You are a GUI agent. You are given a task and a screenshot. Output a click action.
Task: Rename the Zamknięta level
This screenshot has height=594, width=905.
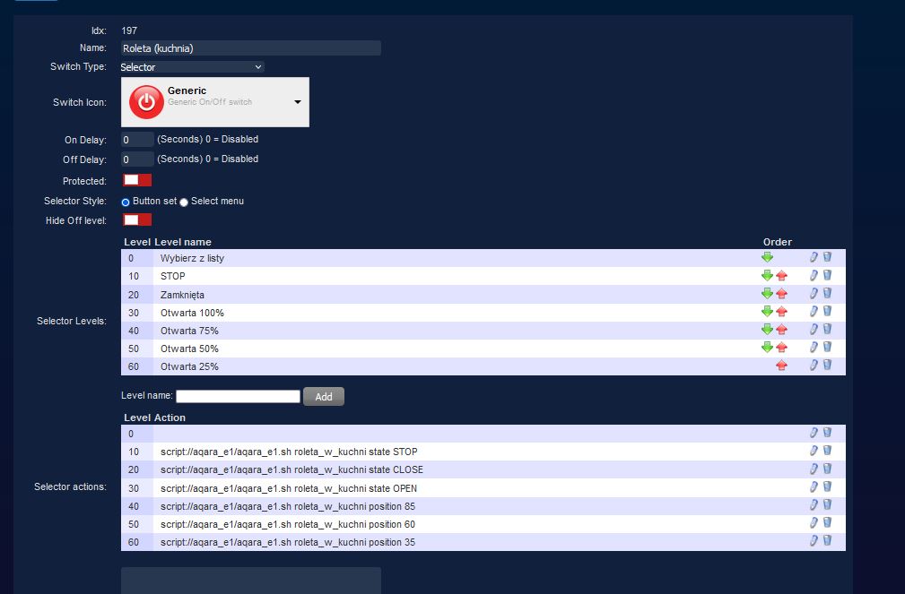pyautogui.click(x=814, y=294)
